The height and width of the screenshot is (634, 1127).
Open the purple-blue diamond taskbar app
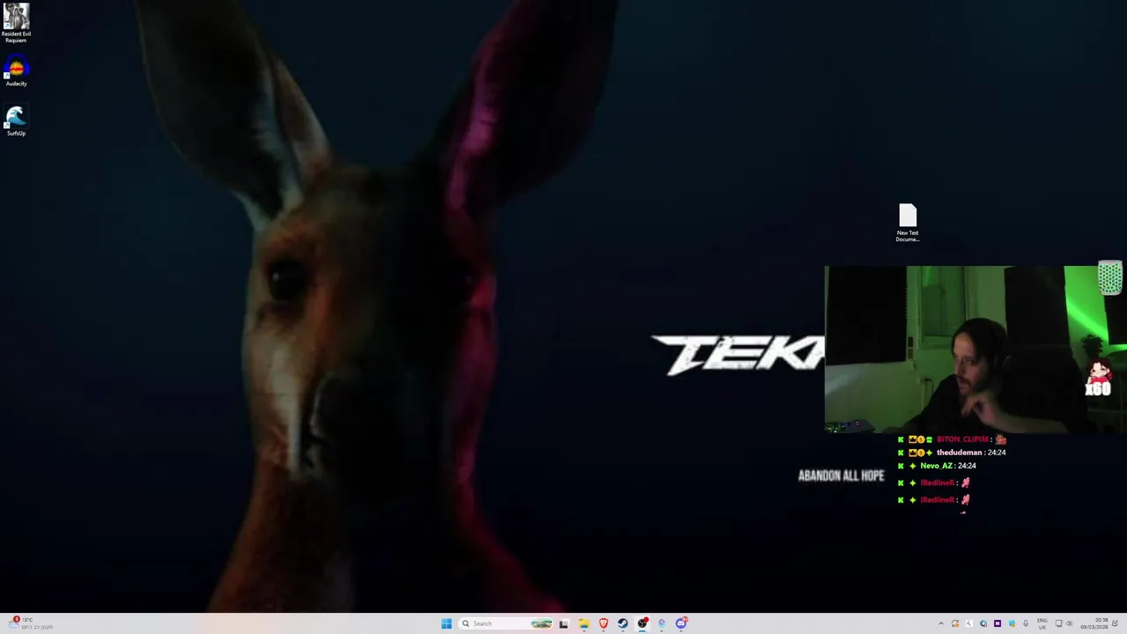pos(661,623)
